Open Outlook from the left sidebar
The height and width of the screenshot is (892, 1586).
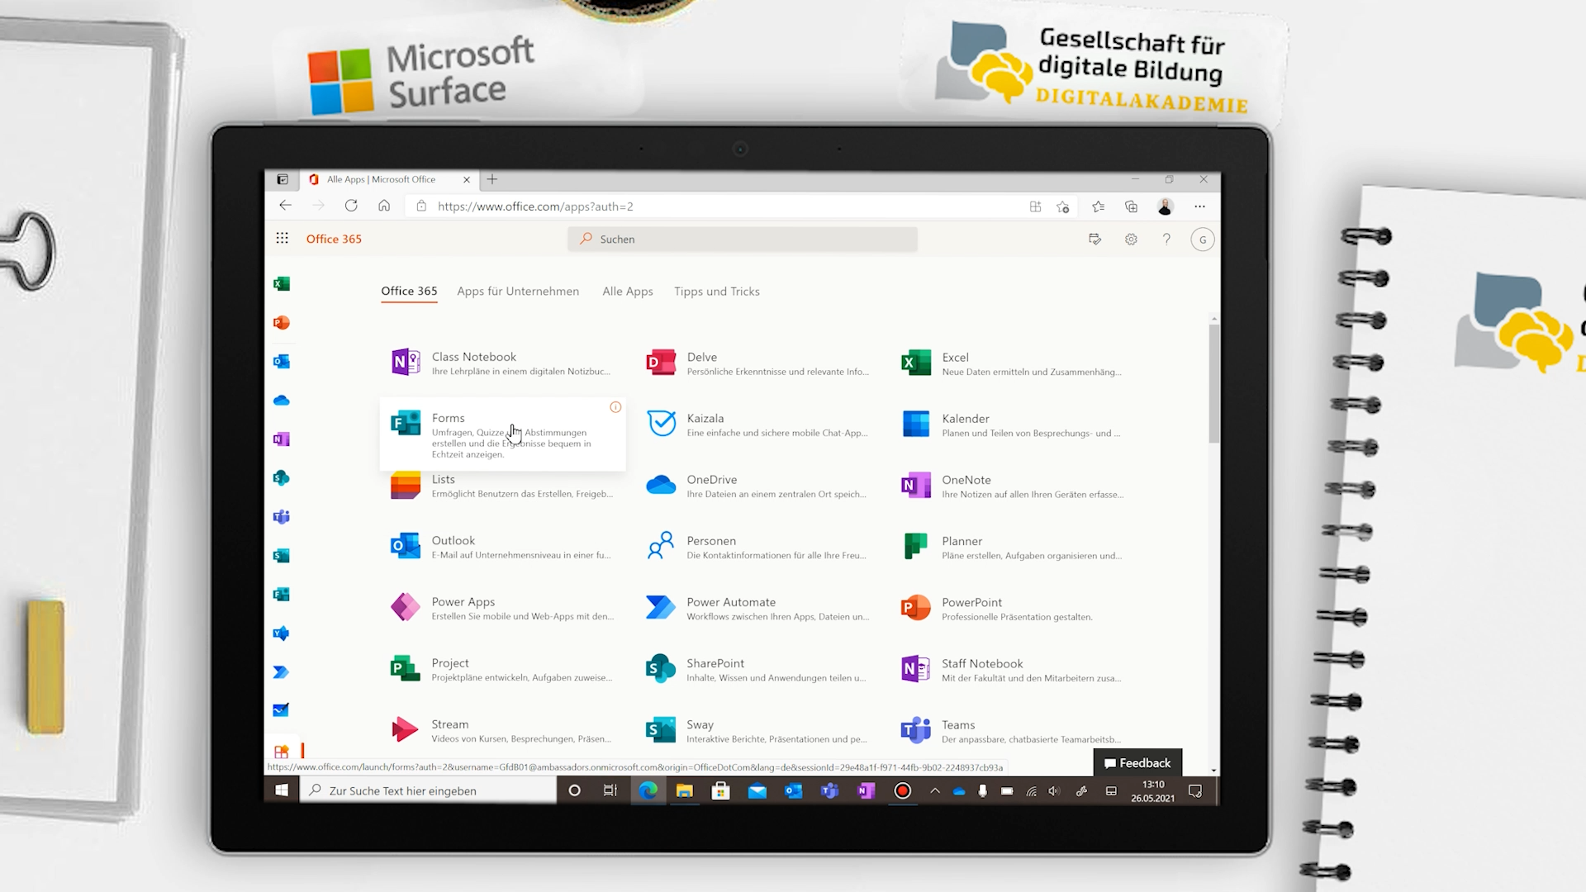coord(282,362)
